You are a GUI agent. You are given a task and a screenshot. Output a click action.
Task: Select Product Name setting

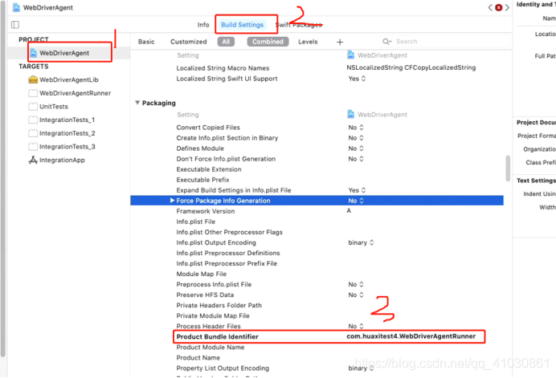click(x=198, y=358)
